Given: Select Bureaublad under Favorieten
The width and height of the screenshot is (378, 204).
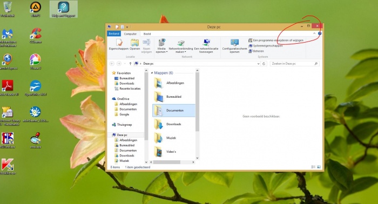Looking at the screenshot, I should 124,78.
